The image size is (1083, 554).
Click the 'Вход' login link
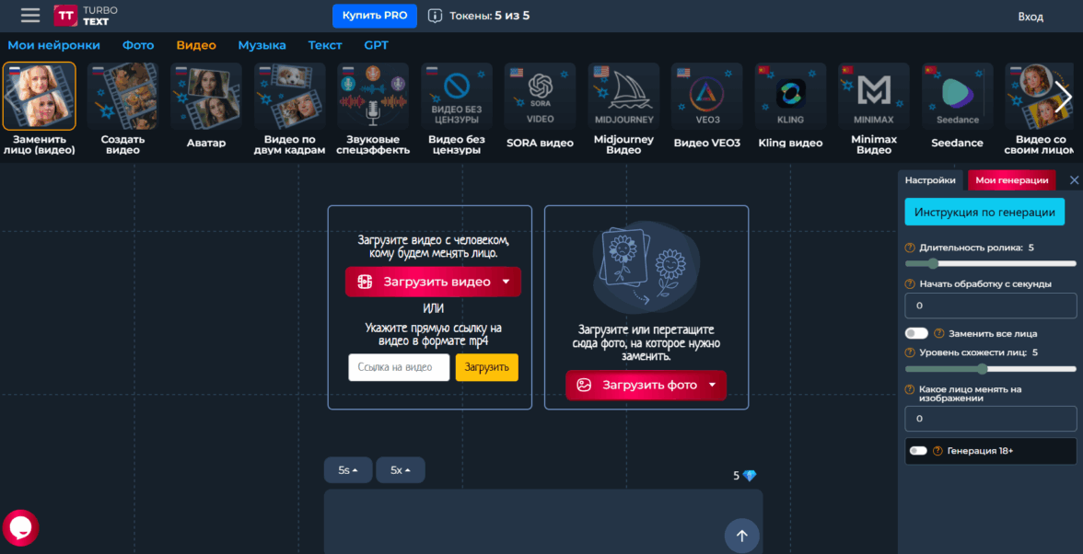point(1031,17)
